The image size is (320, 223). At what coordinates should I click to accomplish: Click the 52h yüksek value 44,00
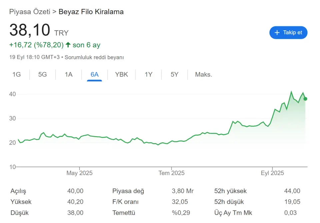click(x=292, y=191)
